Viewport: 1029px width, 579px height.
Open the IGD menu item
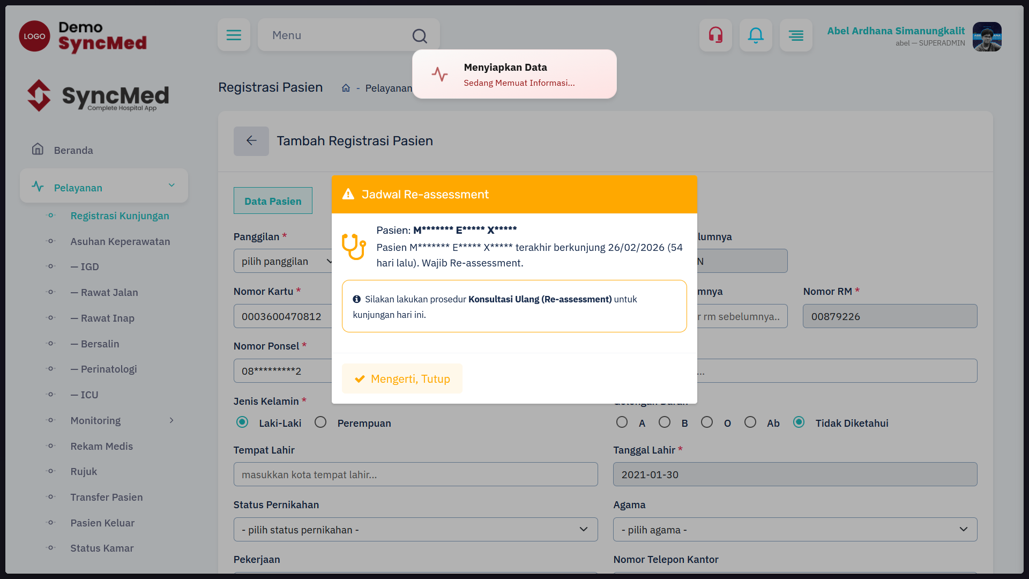[x=85, y=266]
